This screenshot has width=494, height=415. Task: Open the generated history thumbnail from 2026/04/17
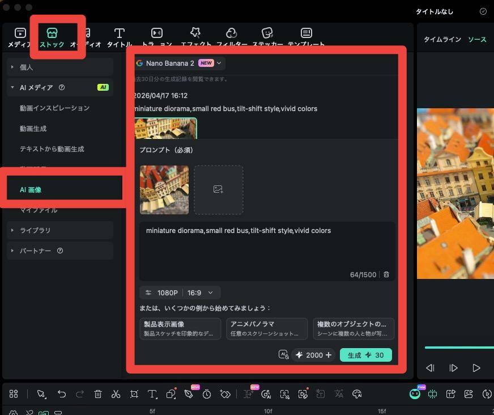[x=166, y=128]
